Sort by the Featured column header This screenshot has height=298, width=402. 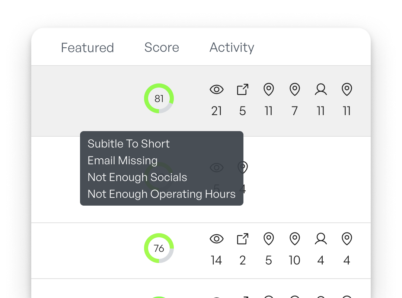coord(87,48)
